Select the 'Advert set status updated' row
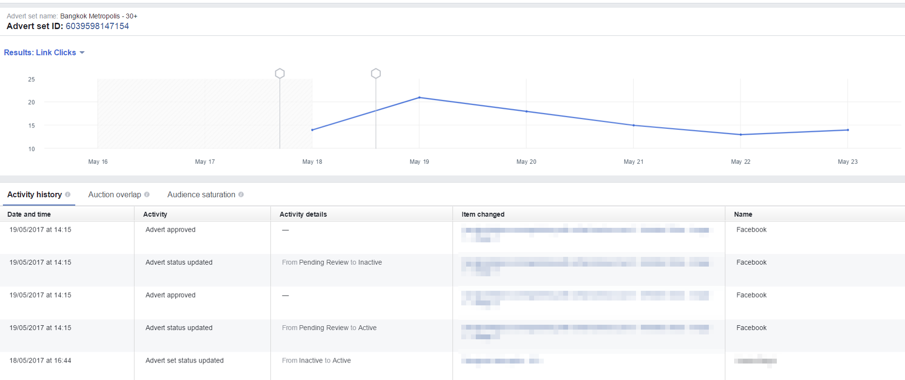The height and width of the screenshot is (380, 905). pos(184,361)
